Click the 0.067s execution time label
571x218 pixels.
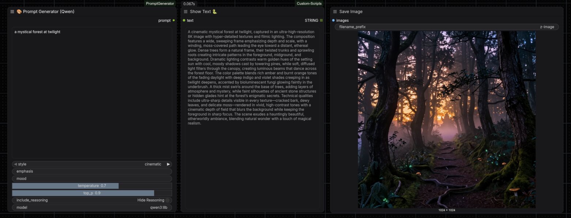189,4
